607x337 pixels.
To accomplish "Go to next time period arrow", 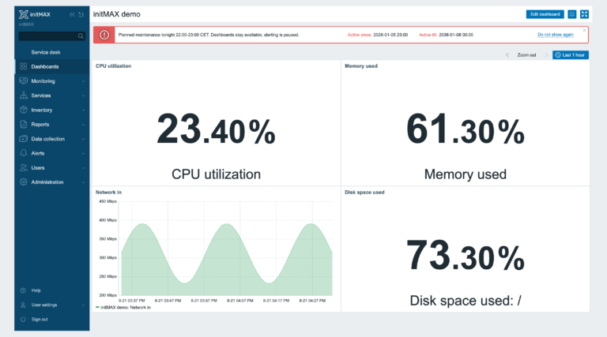I will (x=546, y=55).
